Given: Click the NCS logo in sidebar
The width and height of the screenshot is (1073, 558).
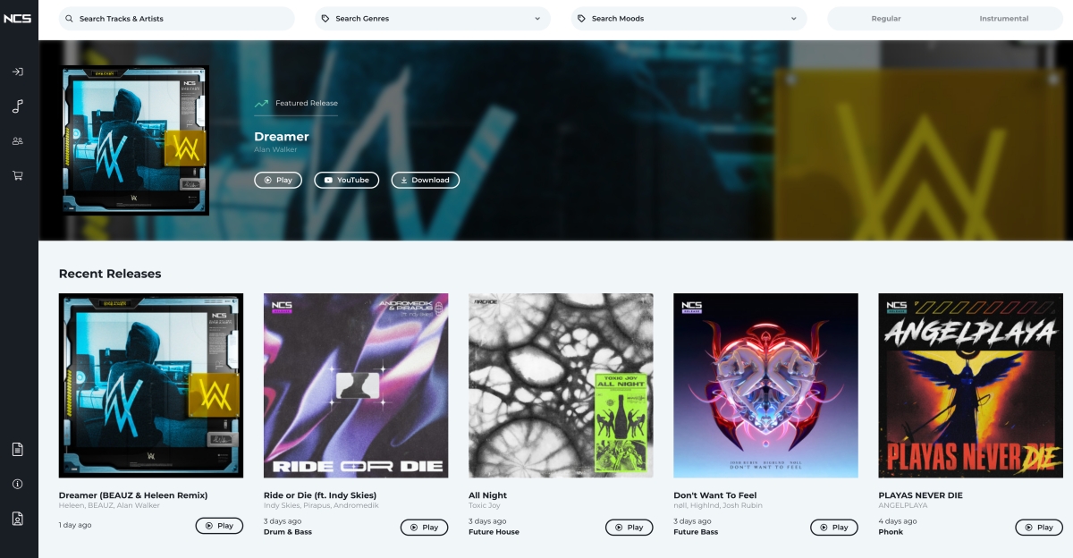Looking at the screenshot, I should pos(17,18).
